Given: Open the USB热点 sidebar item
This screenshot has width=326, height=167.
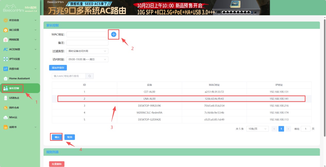Looking at the screenshot, I should [14, 98].
